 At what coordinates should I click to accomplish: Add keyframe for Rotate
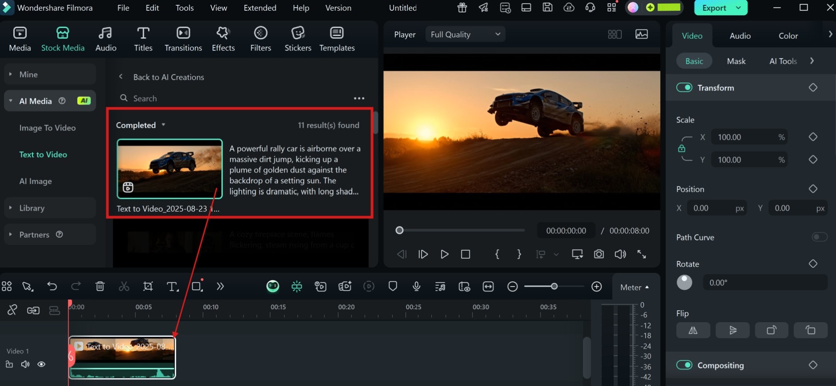pyautogui.click(x=812, y=264)
